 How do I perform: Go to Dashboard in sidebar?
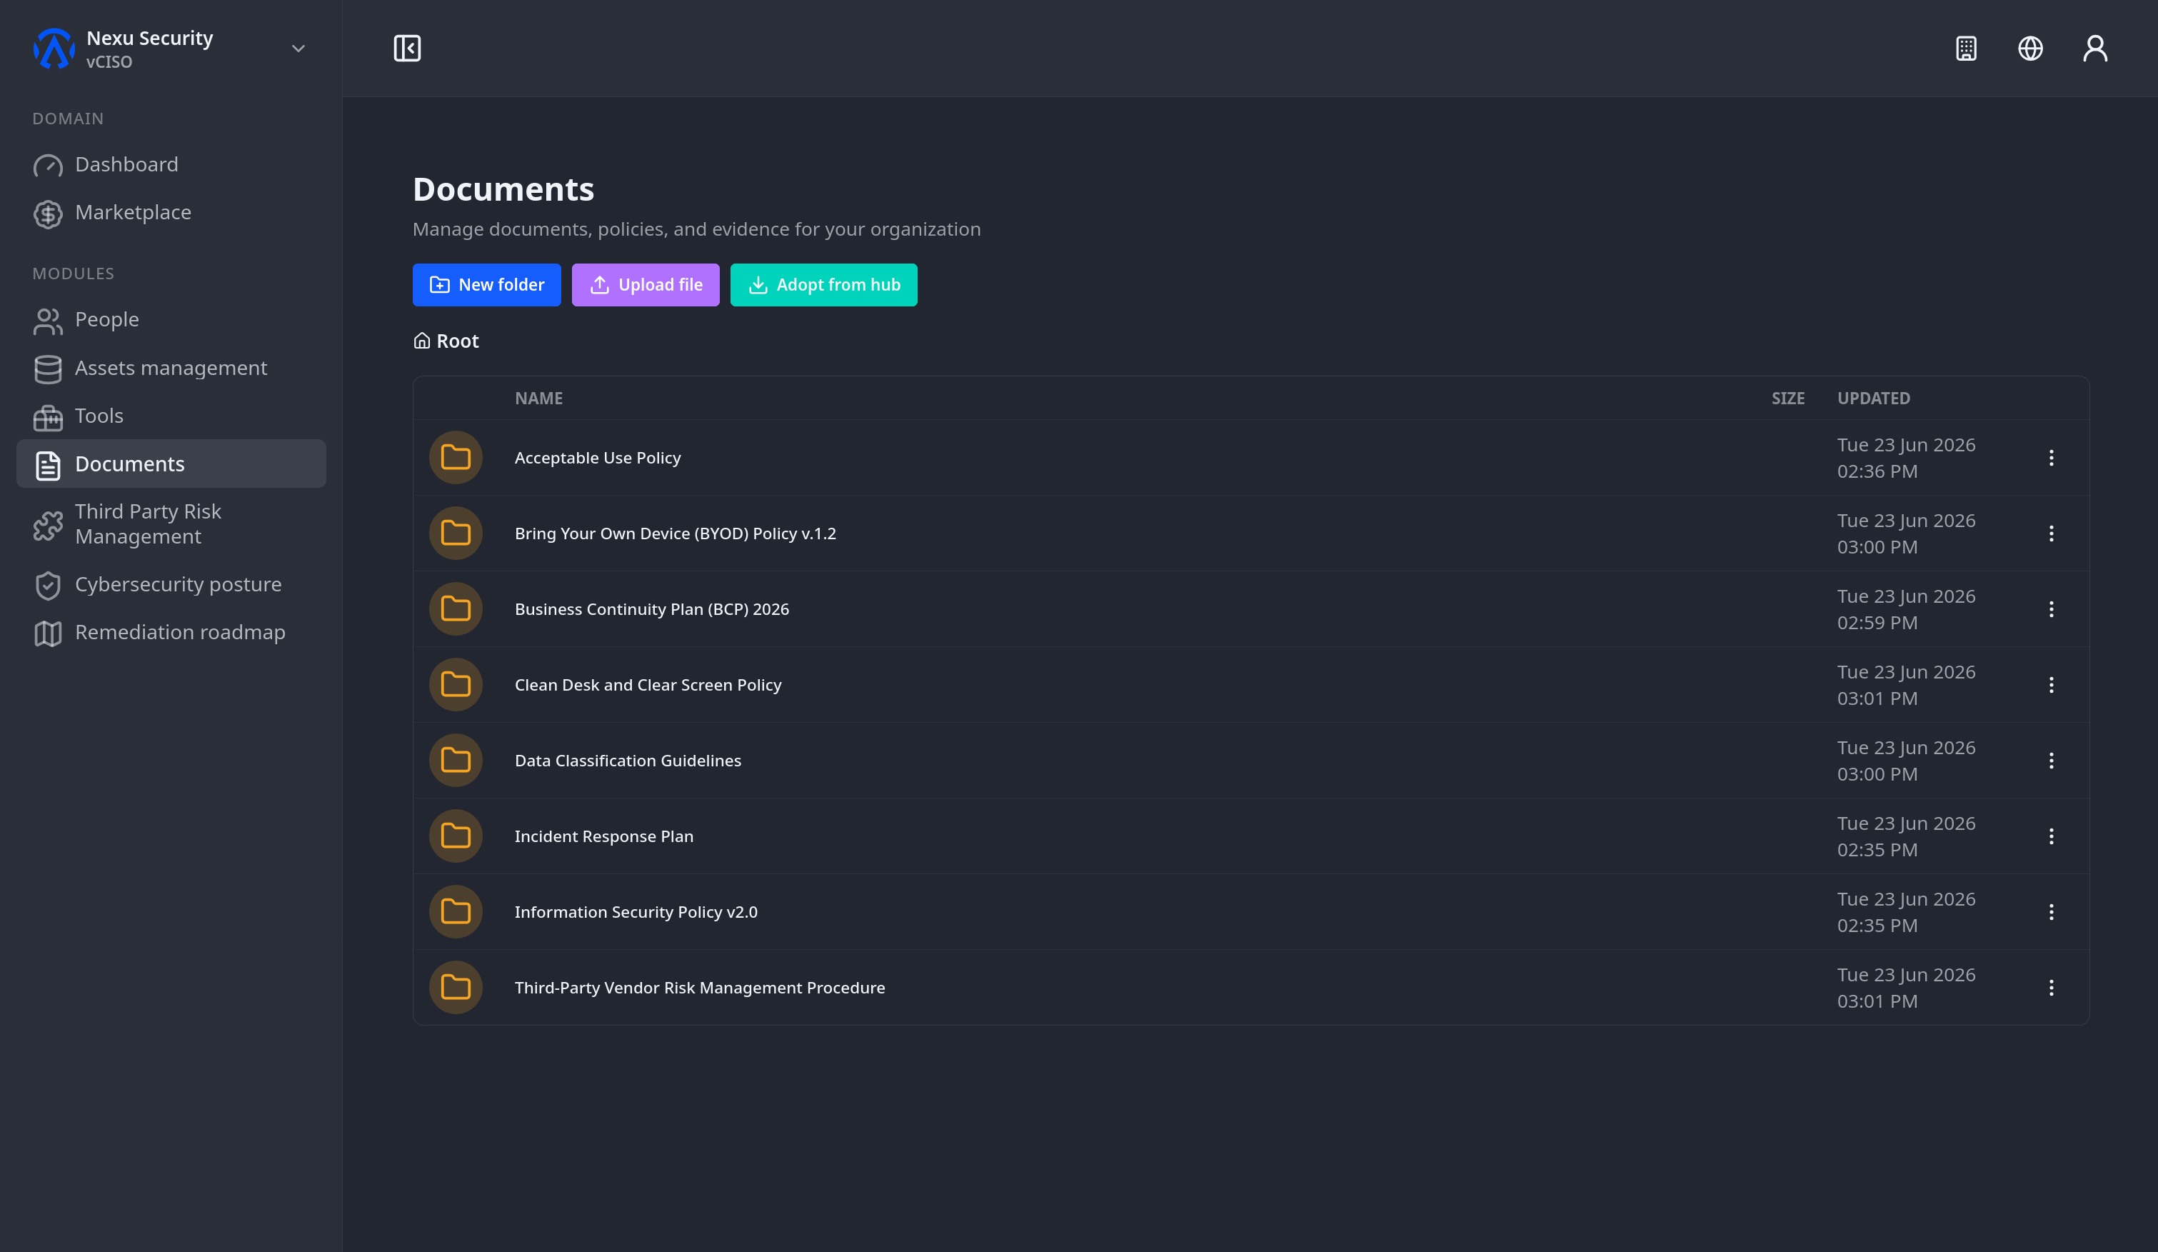171,164
